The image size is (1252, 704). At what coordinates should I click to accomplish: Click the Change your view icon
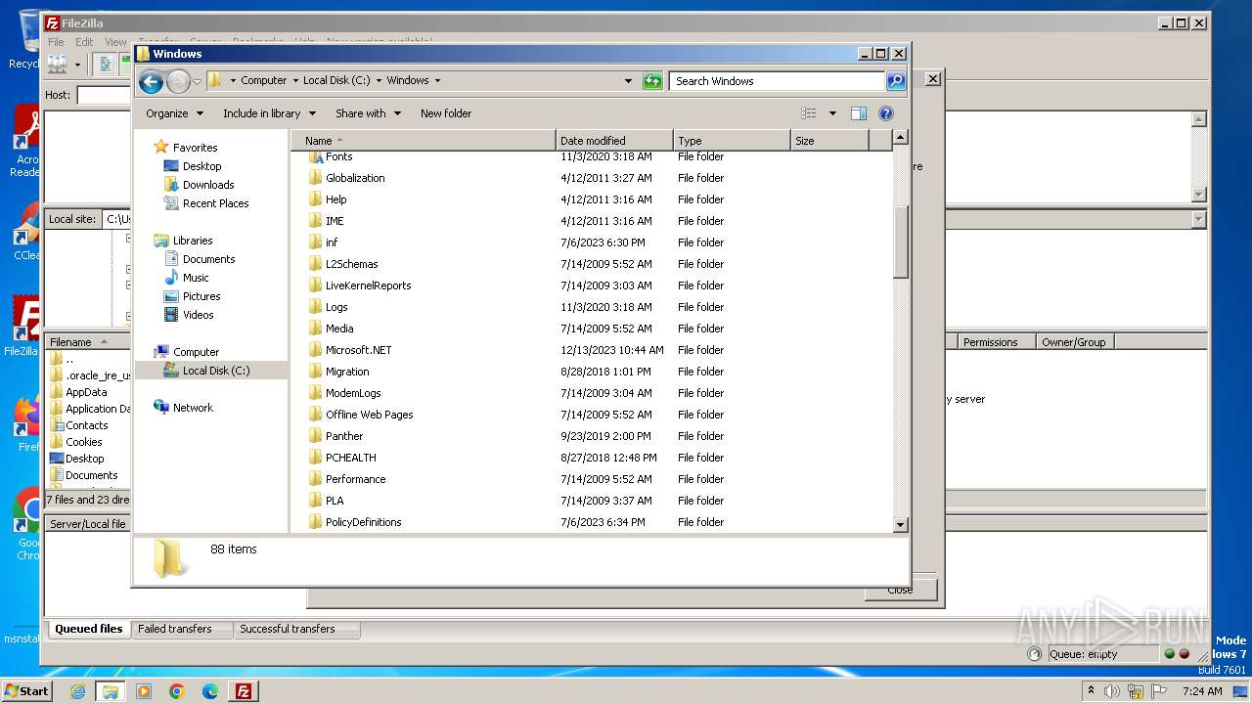[x=809, y=113]
